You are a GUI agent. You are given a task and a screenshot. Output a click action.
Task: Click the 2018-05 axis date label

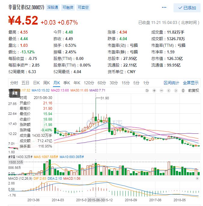tap(180, 200)
